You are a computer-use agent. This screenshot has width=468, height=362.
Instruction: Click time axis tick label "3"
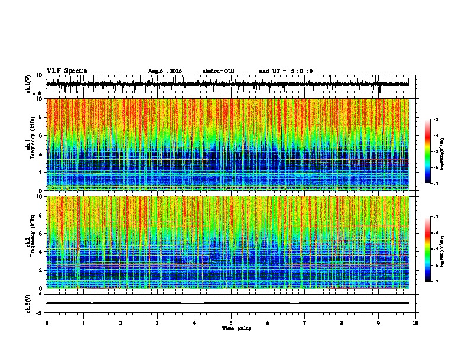[157, 323]
